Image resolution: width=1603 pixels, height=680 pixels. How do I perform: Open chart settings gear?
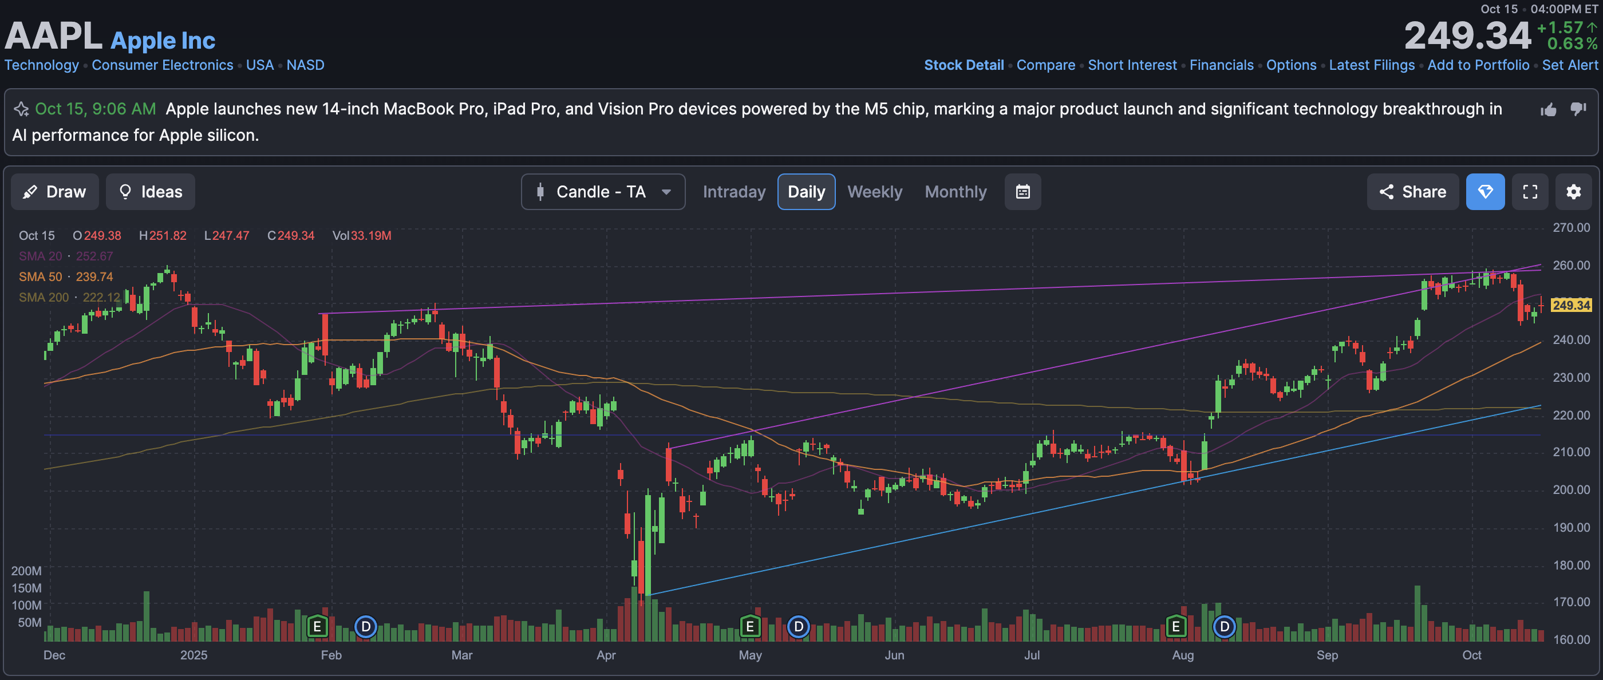coord(1573,192)
